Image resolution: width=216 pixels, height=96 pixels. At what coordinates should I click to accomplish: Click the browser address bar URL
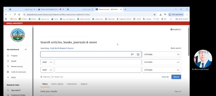58,15
